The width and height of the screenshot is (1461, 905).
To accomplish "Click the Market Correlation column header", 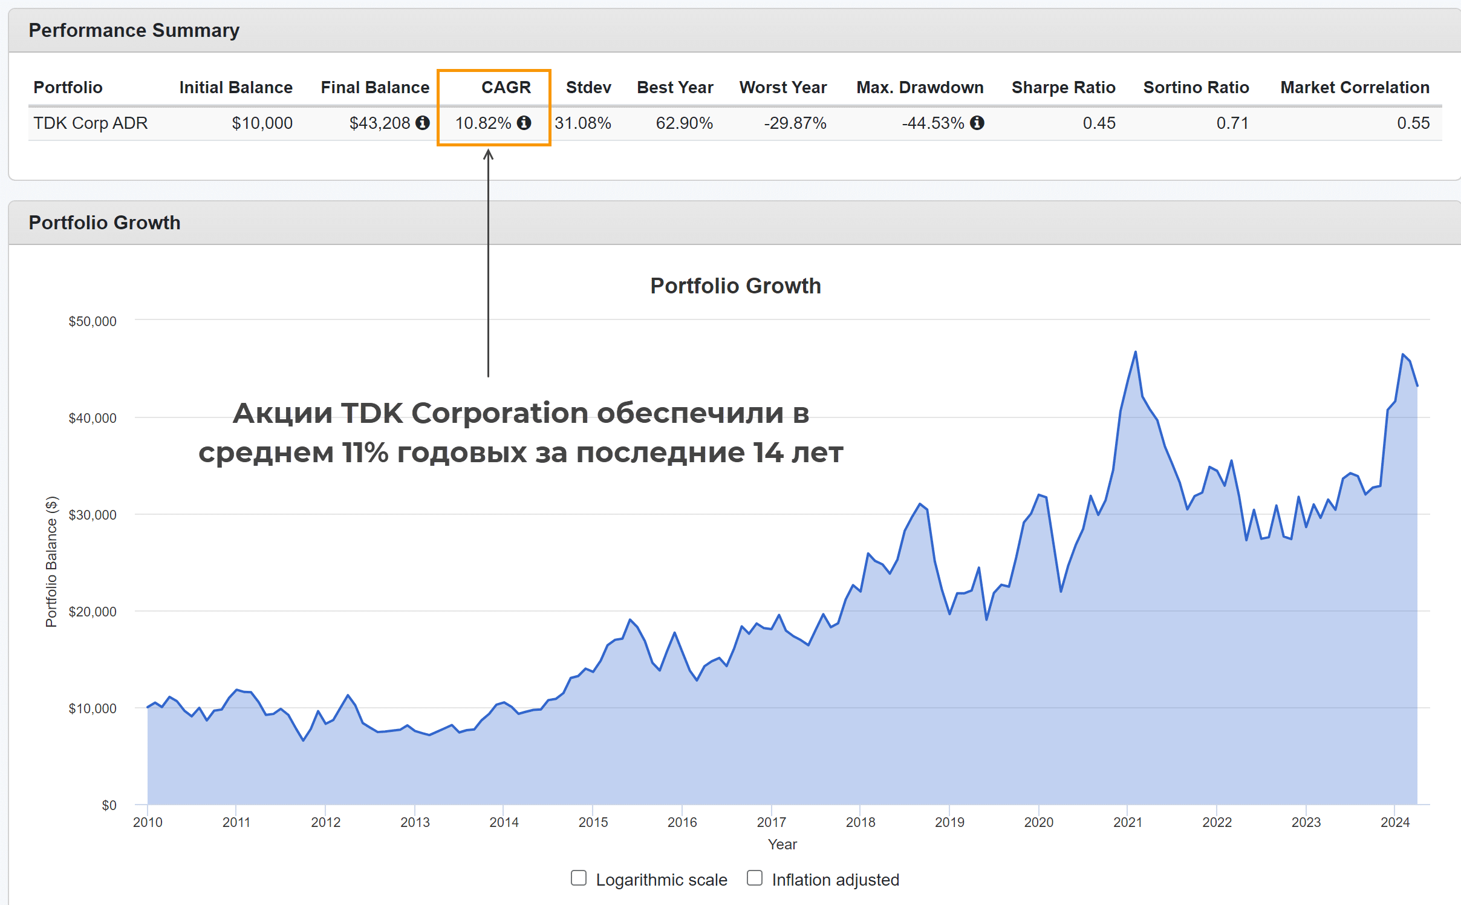I will 1354,87.
